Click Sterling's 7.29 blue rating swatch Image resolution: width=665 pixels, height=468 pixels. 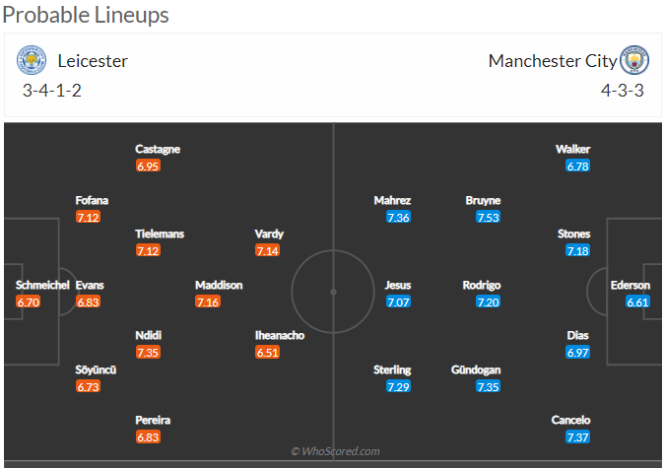pyautogui.click(x=398, y=386)
